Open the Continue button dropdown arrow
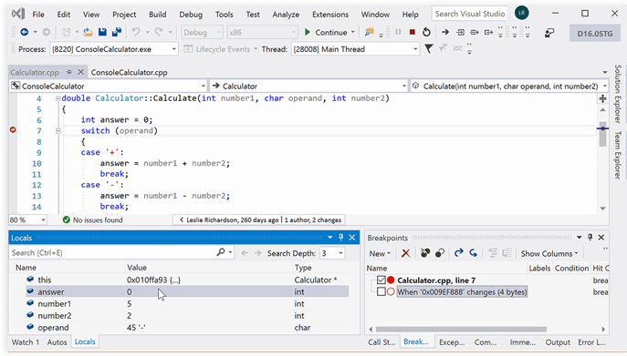 (352, 33)
